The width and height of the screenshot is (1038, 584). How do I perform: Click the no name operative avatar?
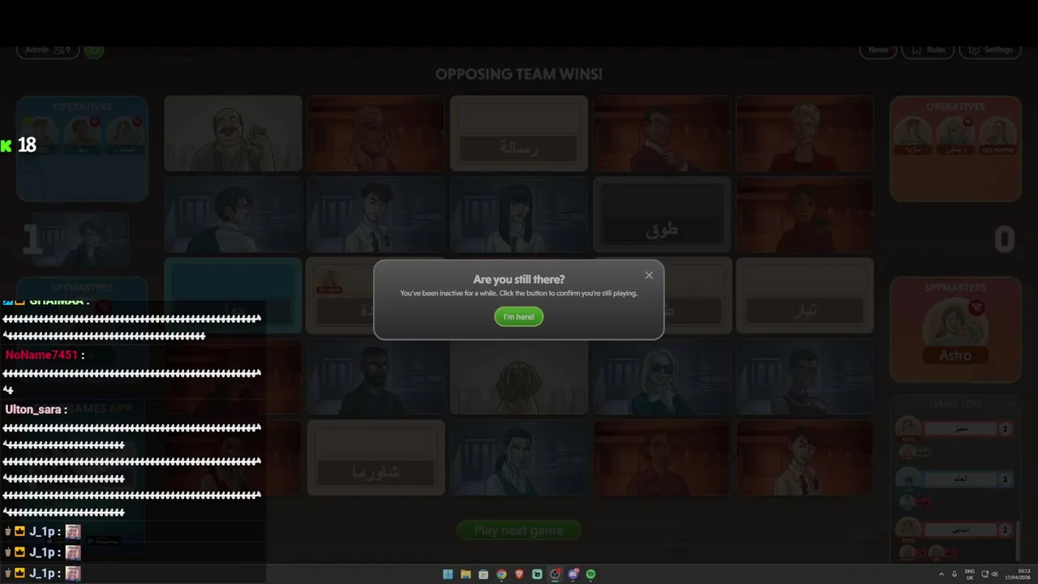[997, 135]
